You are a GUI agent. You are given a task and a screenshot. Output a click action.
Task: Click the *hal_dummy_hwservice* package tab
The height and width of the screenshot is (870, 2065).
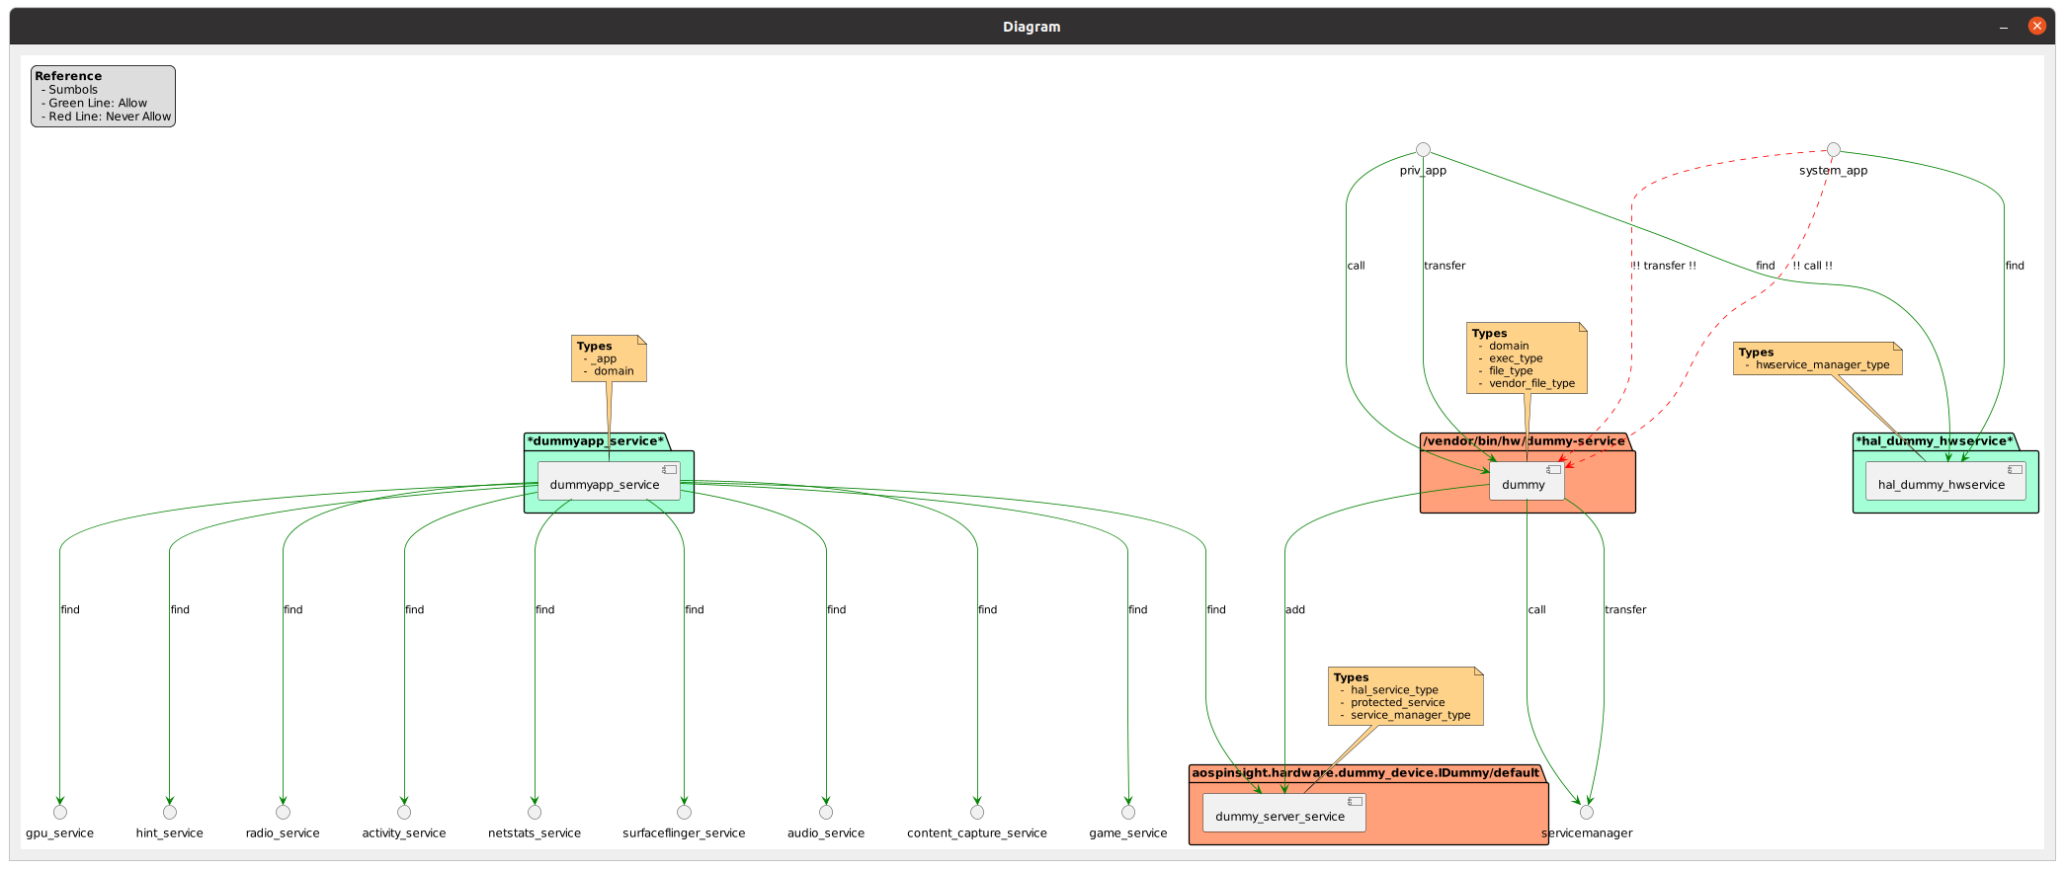pos(1935,441)
